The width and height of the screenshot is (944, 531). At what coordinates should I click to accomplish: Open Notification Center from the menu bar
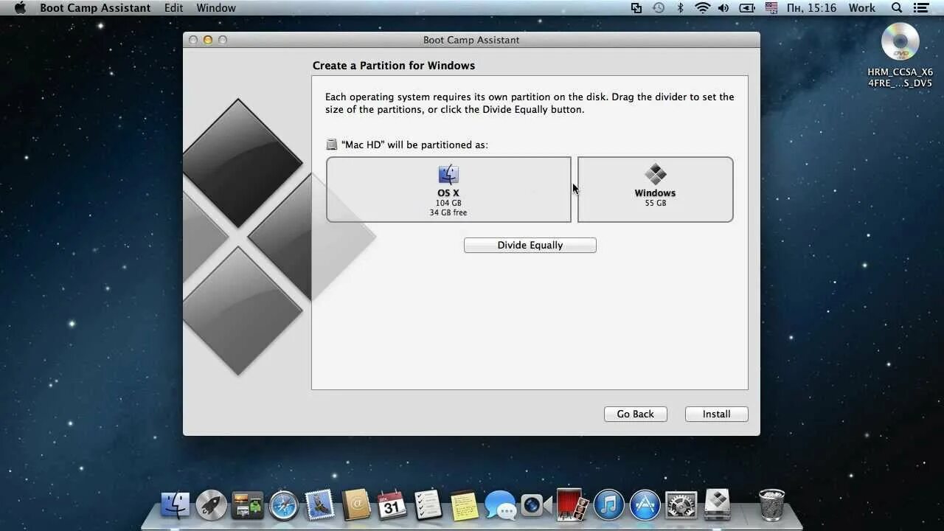point(921,8)
